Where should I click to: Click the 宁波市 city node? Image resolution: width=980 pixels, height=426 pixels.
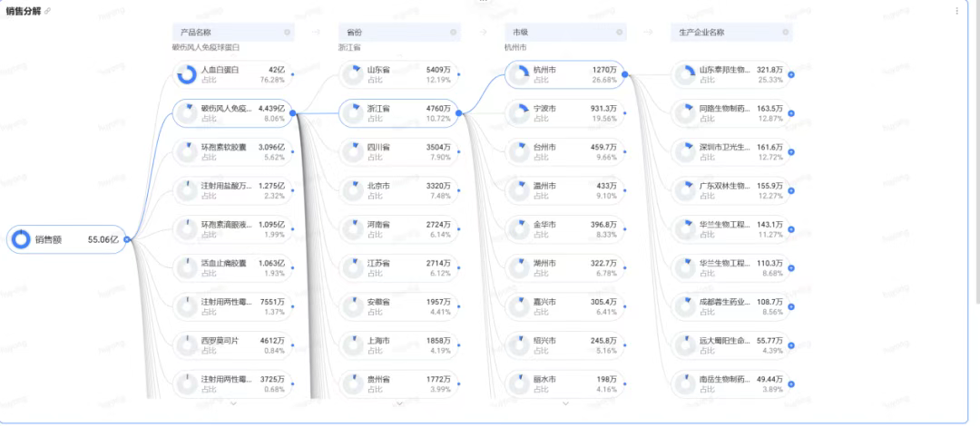point(564,112)
